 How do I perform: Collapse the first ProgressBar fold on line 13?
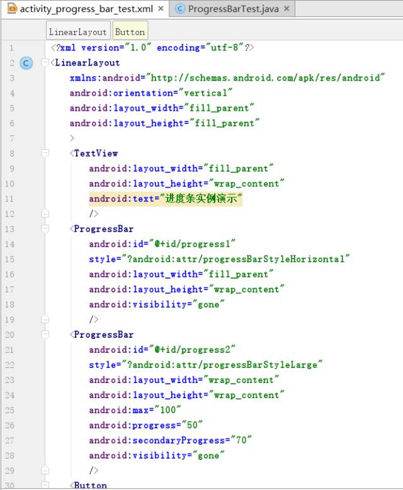[x=45, y=229]
